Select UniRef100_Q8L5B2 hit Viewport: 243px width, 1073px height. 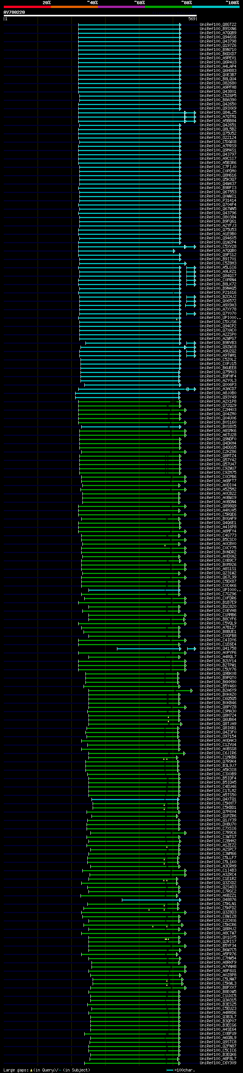tap(218, 129)
